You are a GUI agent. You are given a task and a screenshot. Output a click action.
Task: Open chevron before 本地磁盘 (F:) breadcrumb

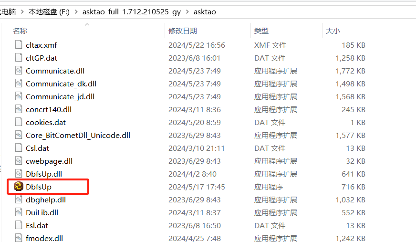[x=22, y=12]
